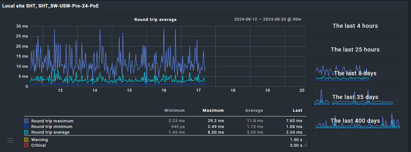
Task: Click the date range label above graph
Action: [268, 20]
